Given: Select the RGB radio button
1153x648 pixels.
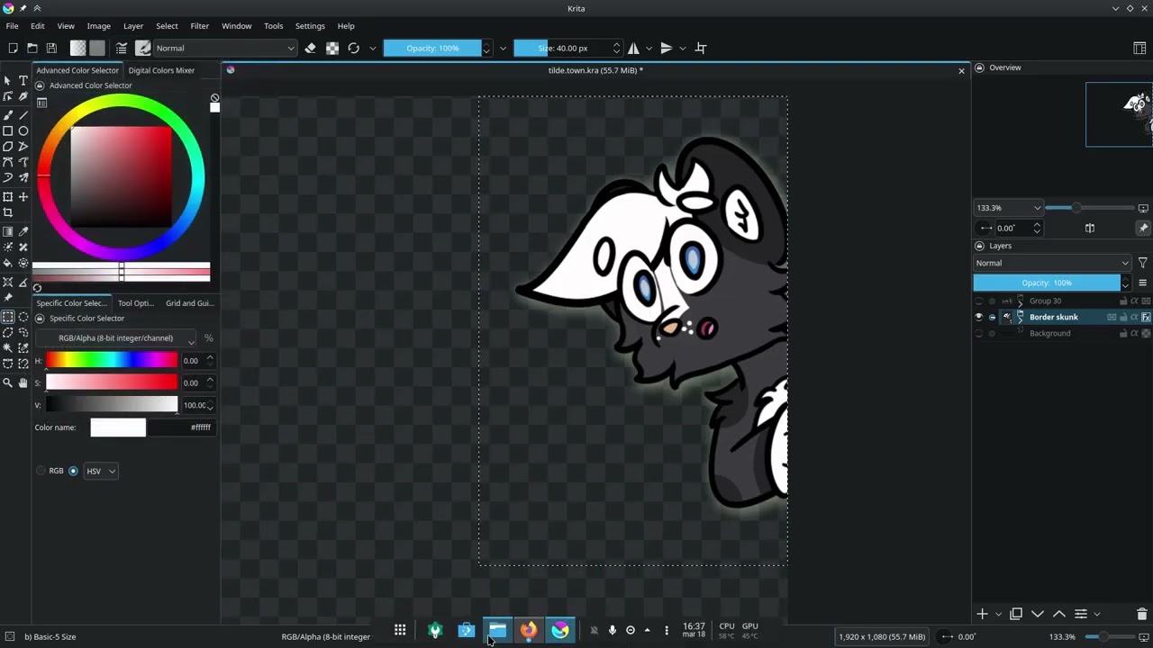Looking at the screenshot, I should (41, 471).
